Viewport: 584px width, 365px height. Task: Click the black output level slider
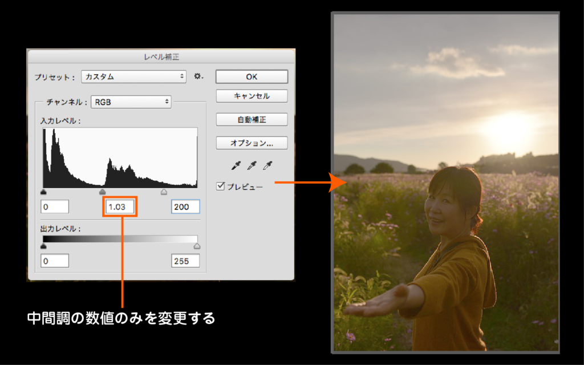tap(44, 245)
